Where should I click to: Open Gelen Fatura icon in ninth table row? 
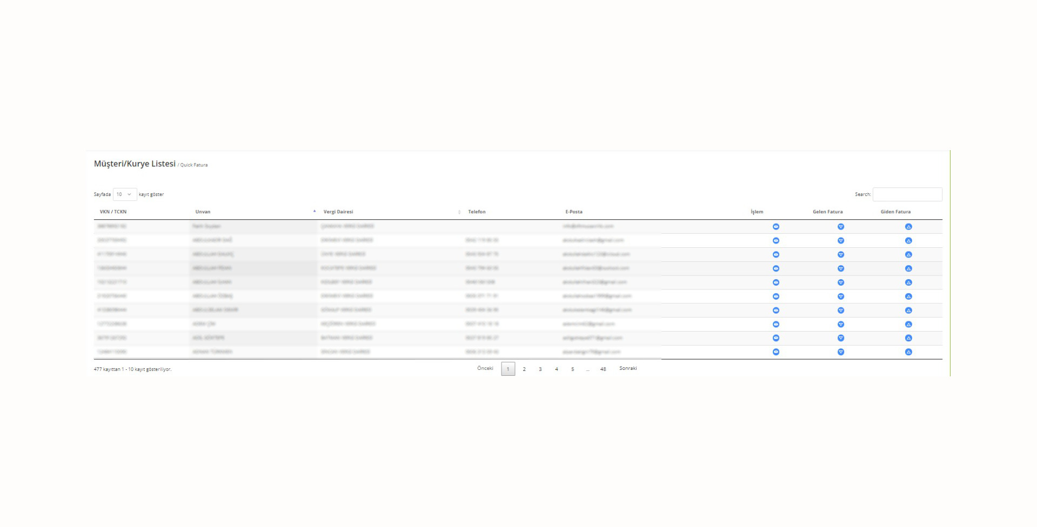(841, 338)
